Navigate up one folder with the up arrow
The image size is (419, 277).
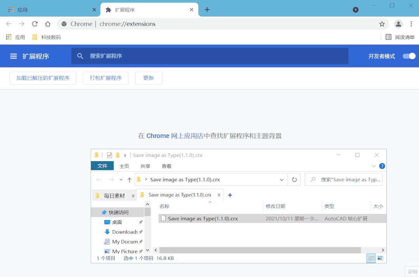point(130,179)
